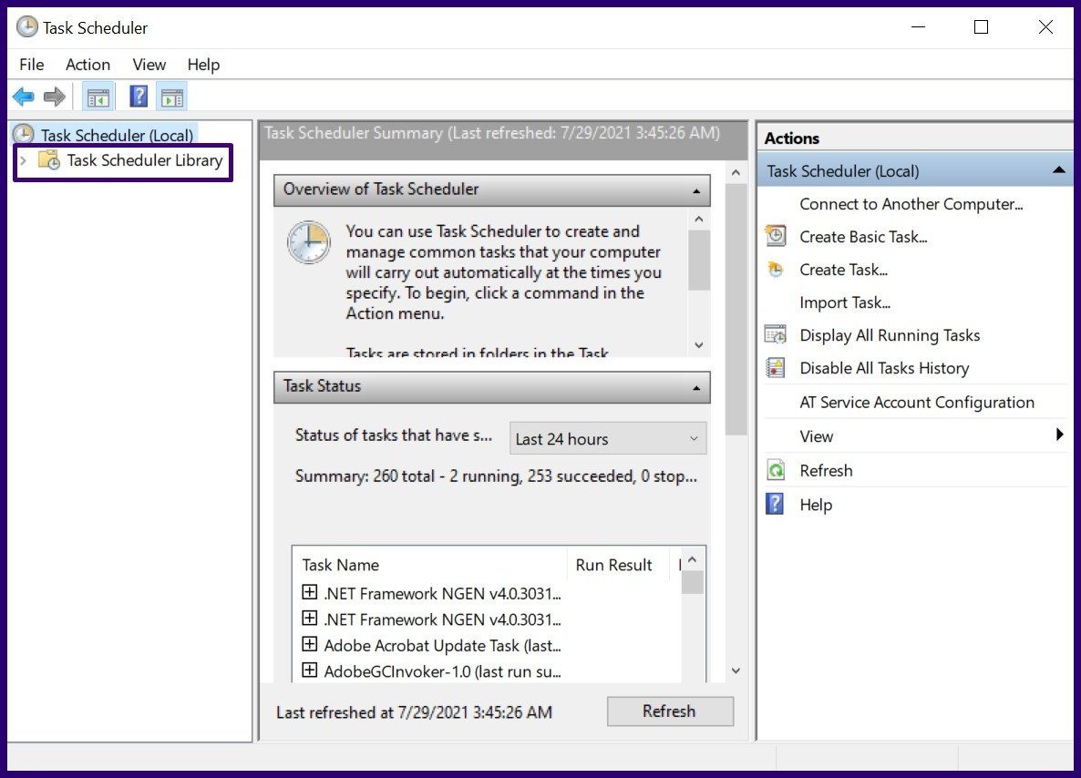
Task: Collapse the Task Status section
Action: pos(696,388)
